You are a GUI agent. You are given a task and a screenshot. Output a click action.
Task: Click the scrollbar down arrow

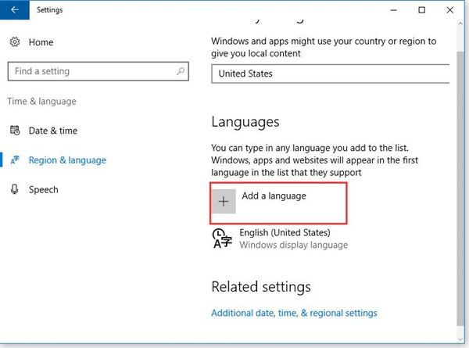click(460, 339)
